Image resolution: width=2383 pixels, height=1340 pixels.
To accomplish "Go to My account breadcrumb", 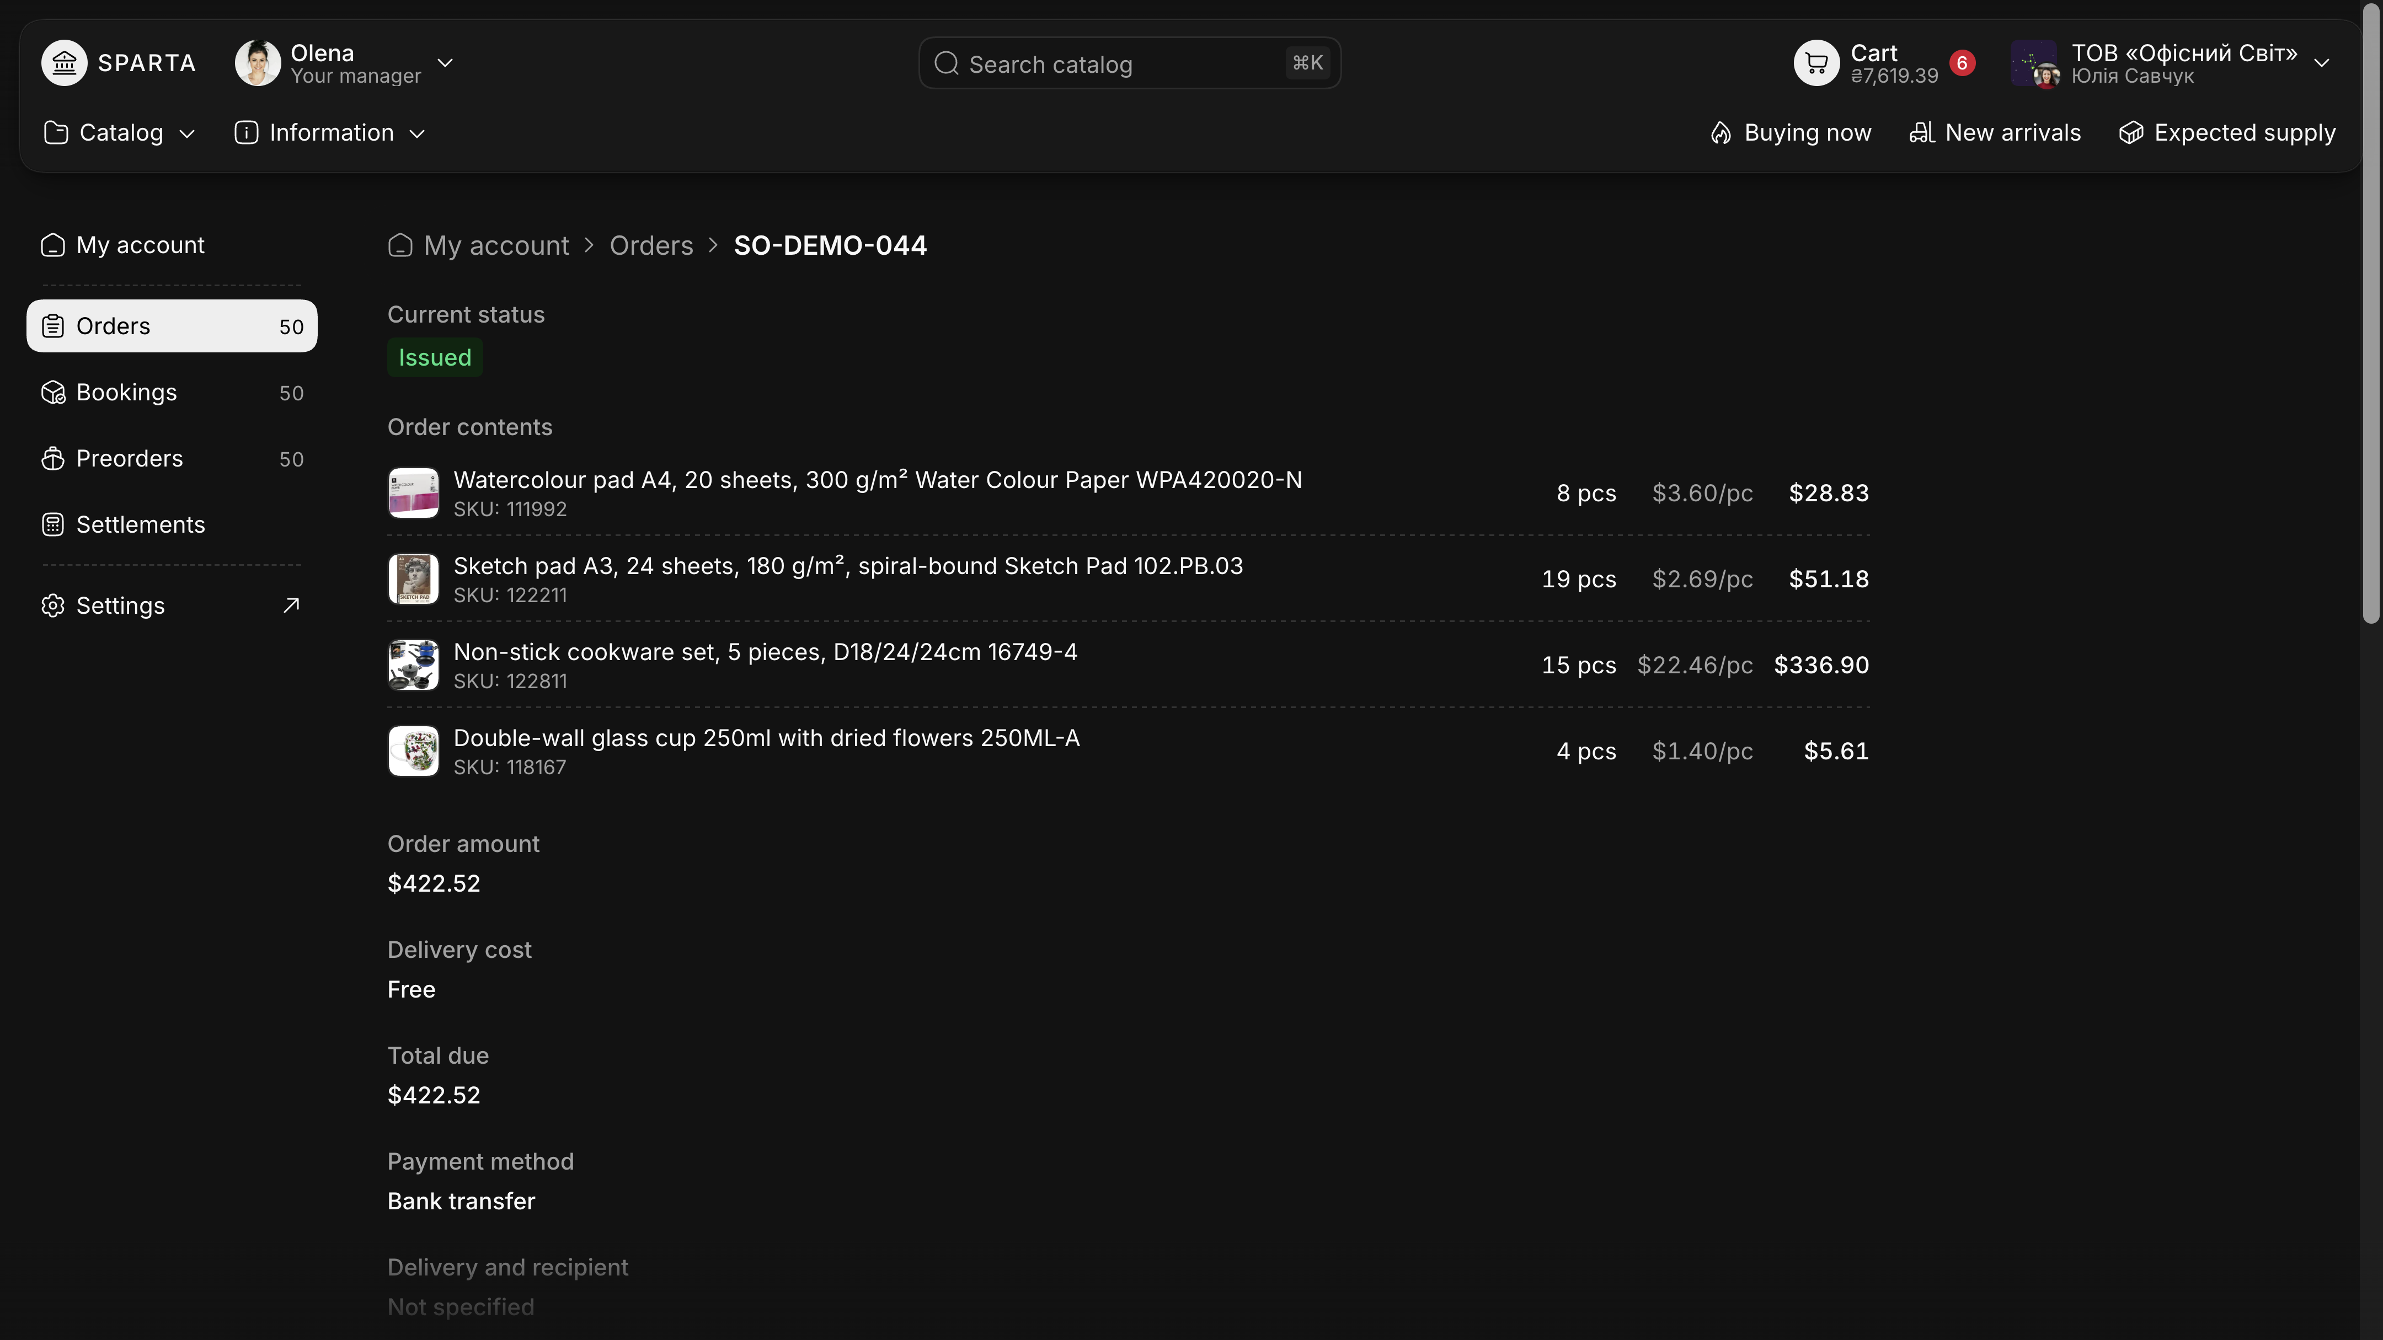I will (496, 245).
